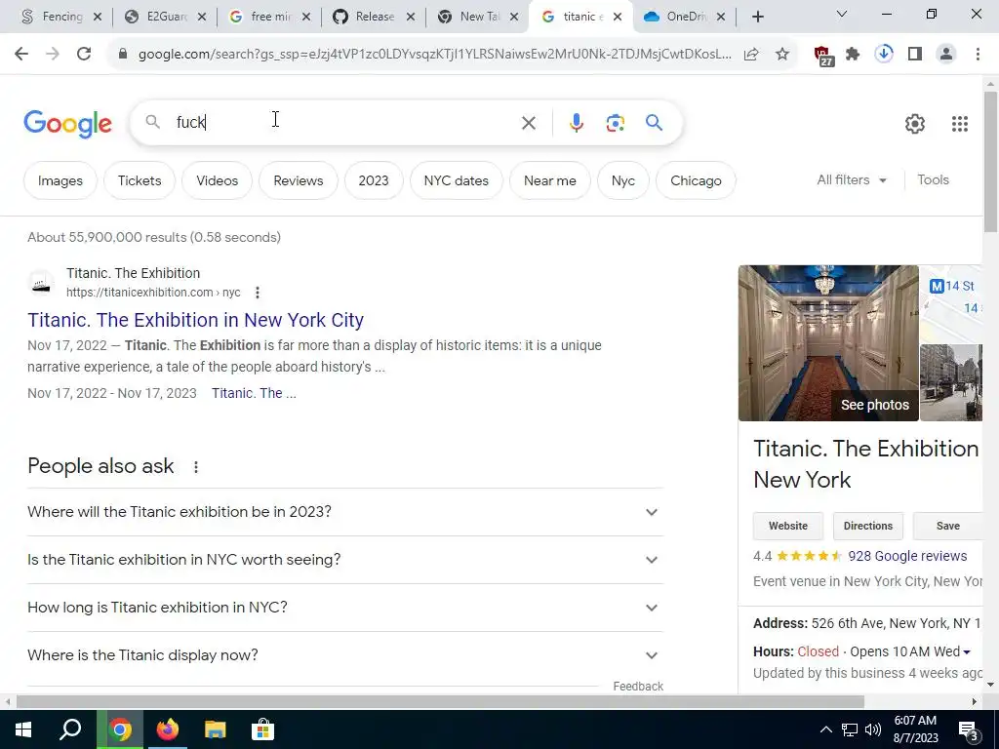Image resolution: width=999 pixels, height=749 pixels.
Task: Clear the search box with X
Action: coord(529,123)
